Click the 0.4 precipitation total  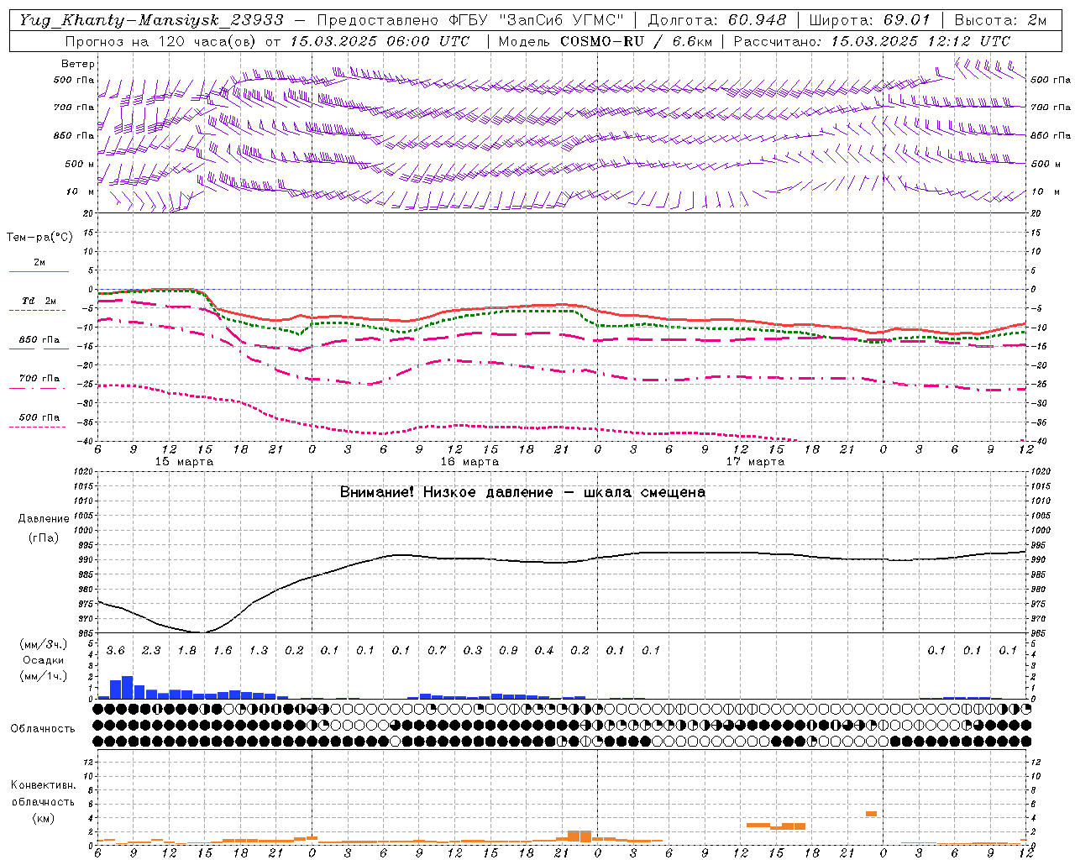(544, 651)
